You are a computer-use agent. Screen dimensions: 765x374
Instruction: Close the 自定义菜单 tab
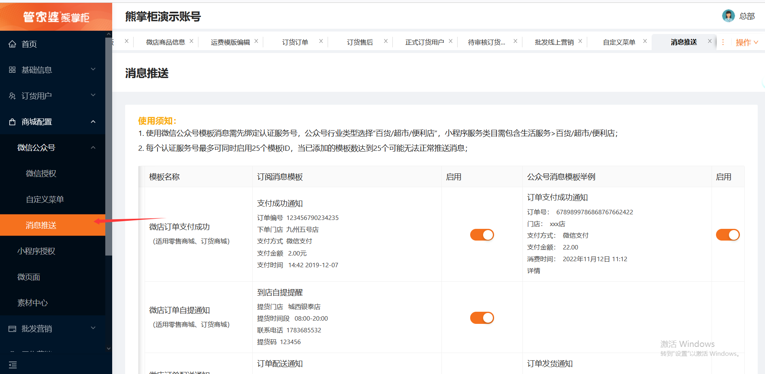tap(645, 41)
